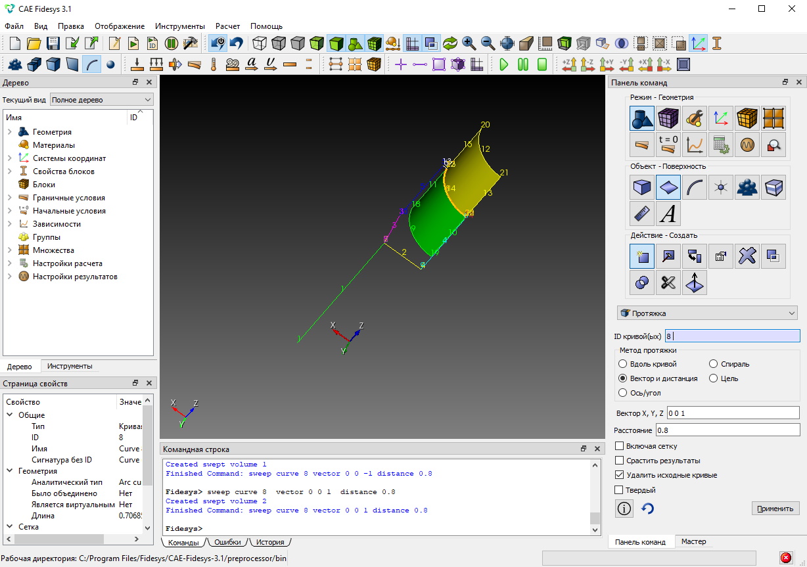This screenshot has height=567, width=807.
Task: Switch to 'Мастер' tab
Action: coord(693,541)
